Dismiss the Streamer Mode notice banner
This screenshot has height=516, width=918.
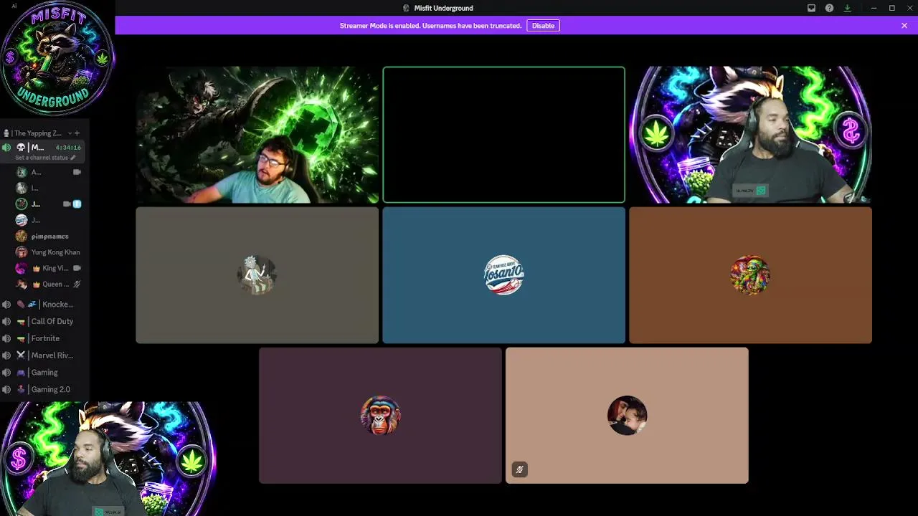coord(904,26)
